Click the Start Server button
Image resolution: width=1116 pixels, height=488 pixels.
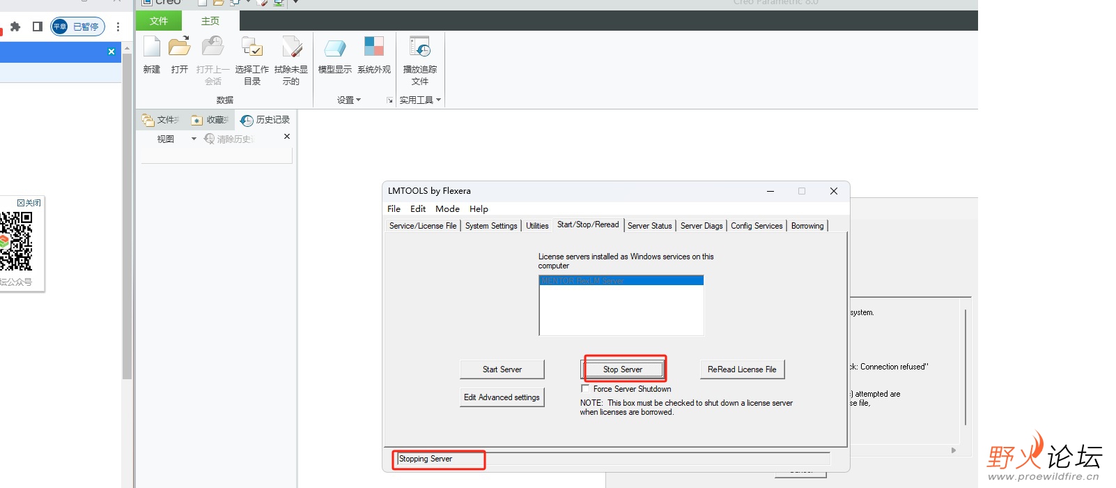tap(502, 369)
